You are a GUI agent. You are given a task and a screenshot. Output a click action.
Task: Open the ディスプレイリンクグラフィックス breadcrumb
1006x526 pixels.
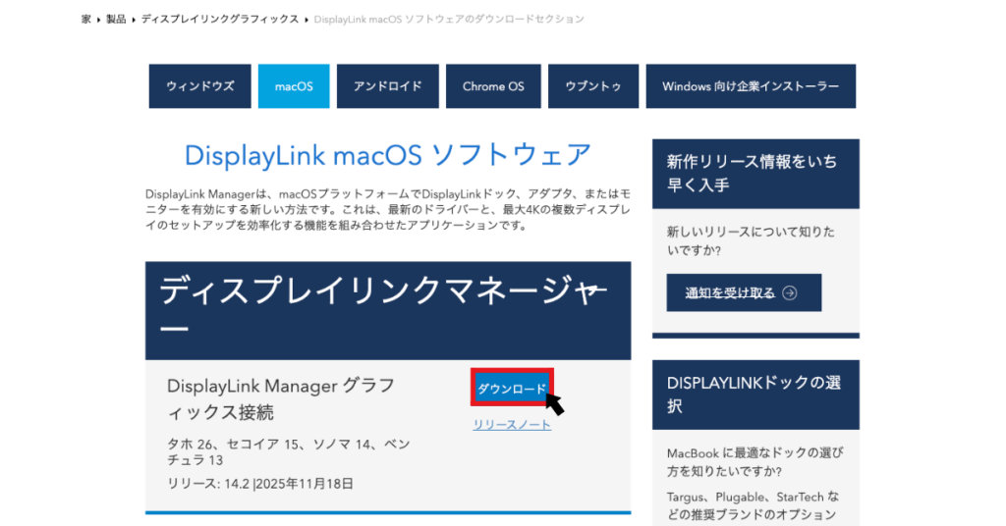pos(221,20)
